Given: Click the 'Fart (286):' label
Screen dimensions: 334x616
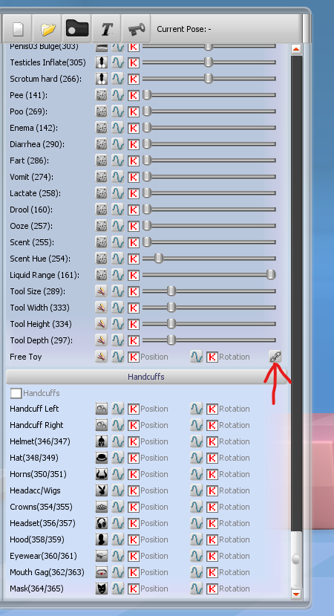Looking at the screenshot, I should [x=30, y=161].
